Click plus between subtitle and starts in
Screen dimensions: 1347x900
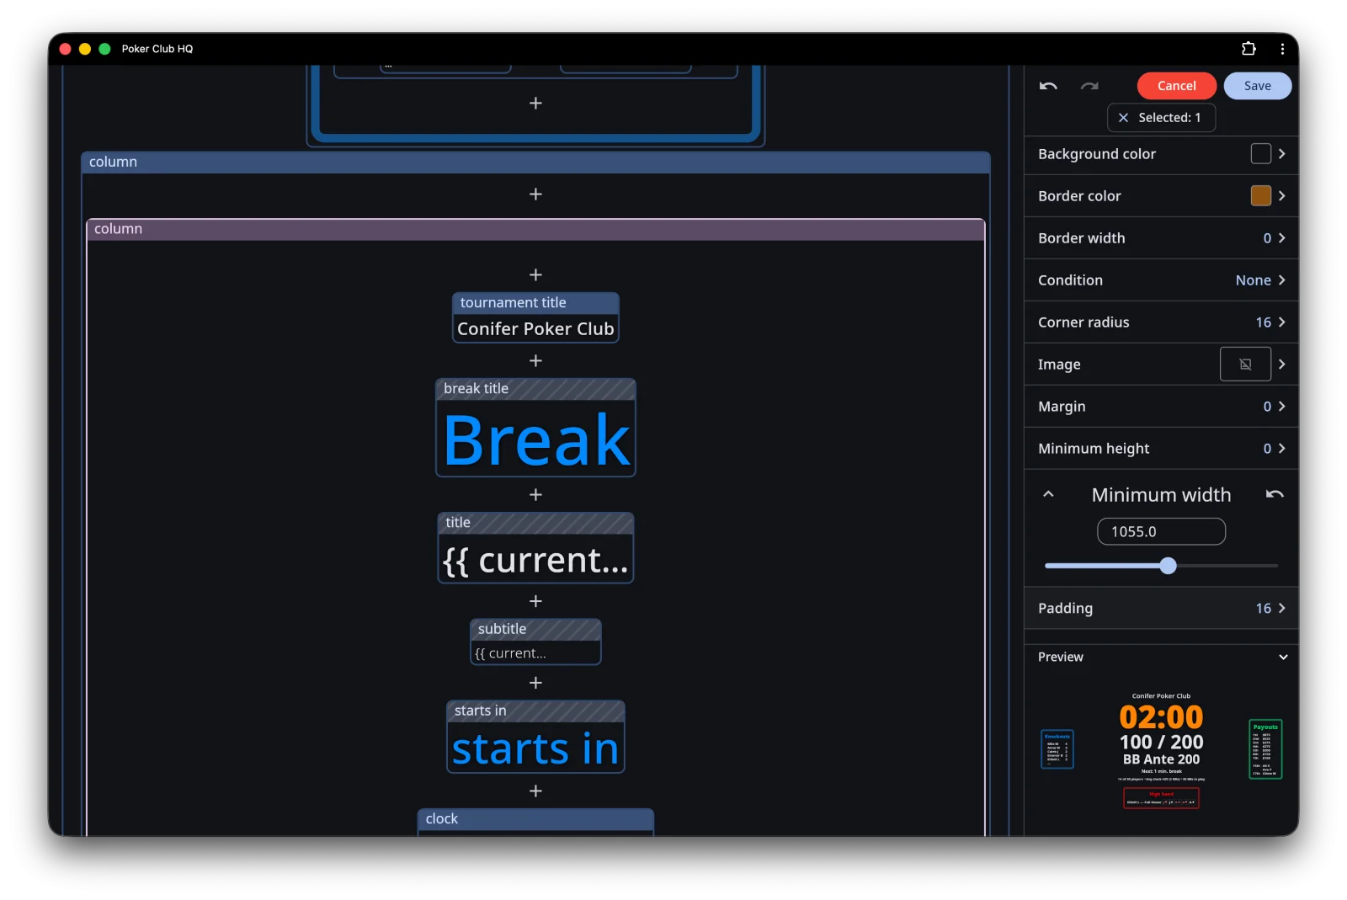[x=535, y=683]
